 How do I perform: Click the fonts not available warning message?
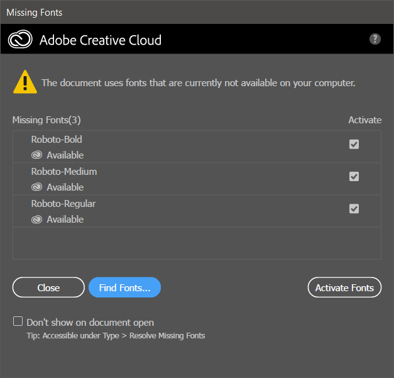tap(199, 83)
